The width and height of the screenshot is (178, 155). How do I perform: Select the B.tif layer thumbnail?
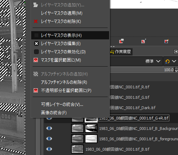78,149
